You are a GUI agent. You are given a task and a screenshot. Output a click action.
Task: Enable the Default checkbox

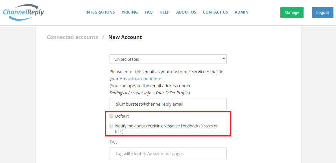111,116
